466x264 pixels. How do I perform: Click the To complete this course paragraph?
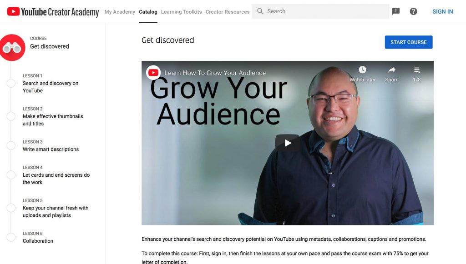(285, 258)
